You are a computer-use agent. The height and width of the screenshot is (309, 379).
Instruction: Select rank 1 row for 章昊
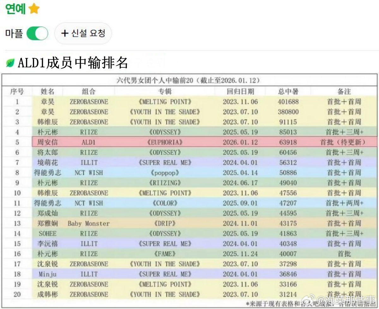click(x=189, y=102)
